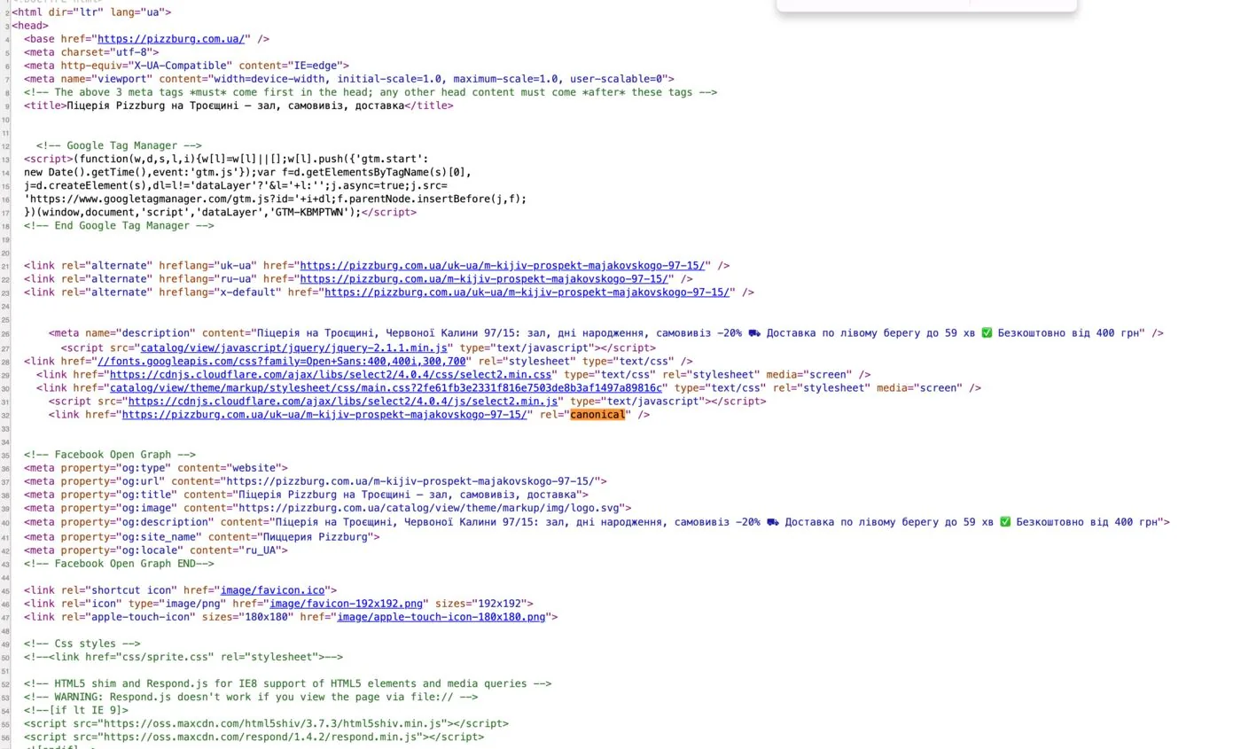Click the og:type "website" meta line

[x=156, y=468]
